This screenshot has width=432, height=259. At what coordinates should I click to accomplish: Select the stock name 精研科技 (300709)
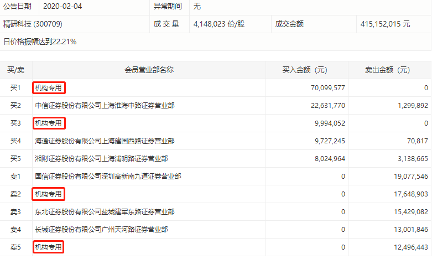pos(33,24)
